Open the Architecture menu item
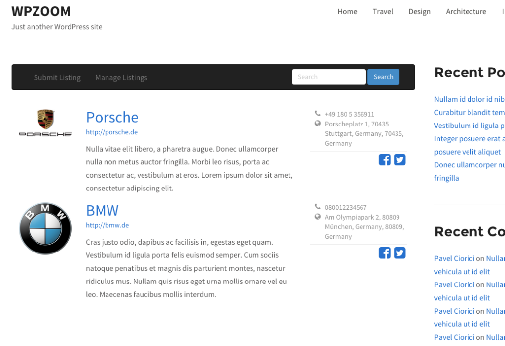This screenshot has height=346, width=505. coord(466,12)
